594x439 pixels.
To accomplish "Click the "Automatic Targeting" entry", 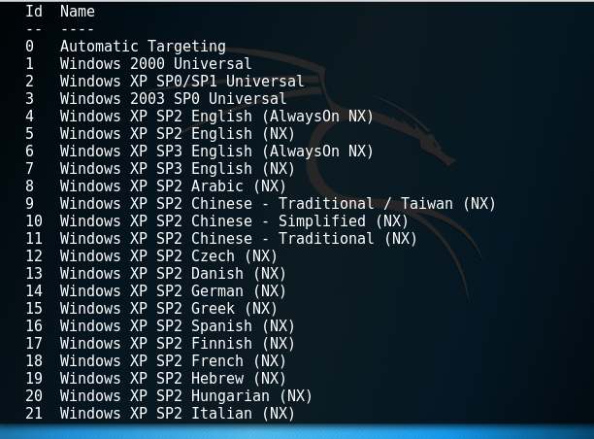I will pyautogui.click(x=143, y=47).
